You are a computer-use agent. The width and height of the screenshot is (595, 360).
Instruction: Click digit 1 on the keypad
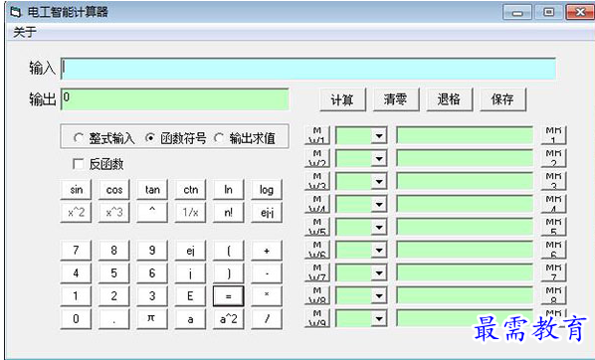(x=76, y=296)
